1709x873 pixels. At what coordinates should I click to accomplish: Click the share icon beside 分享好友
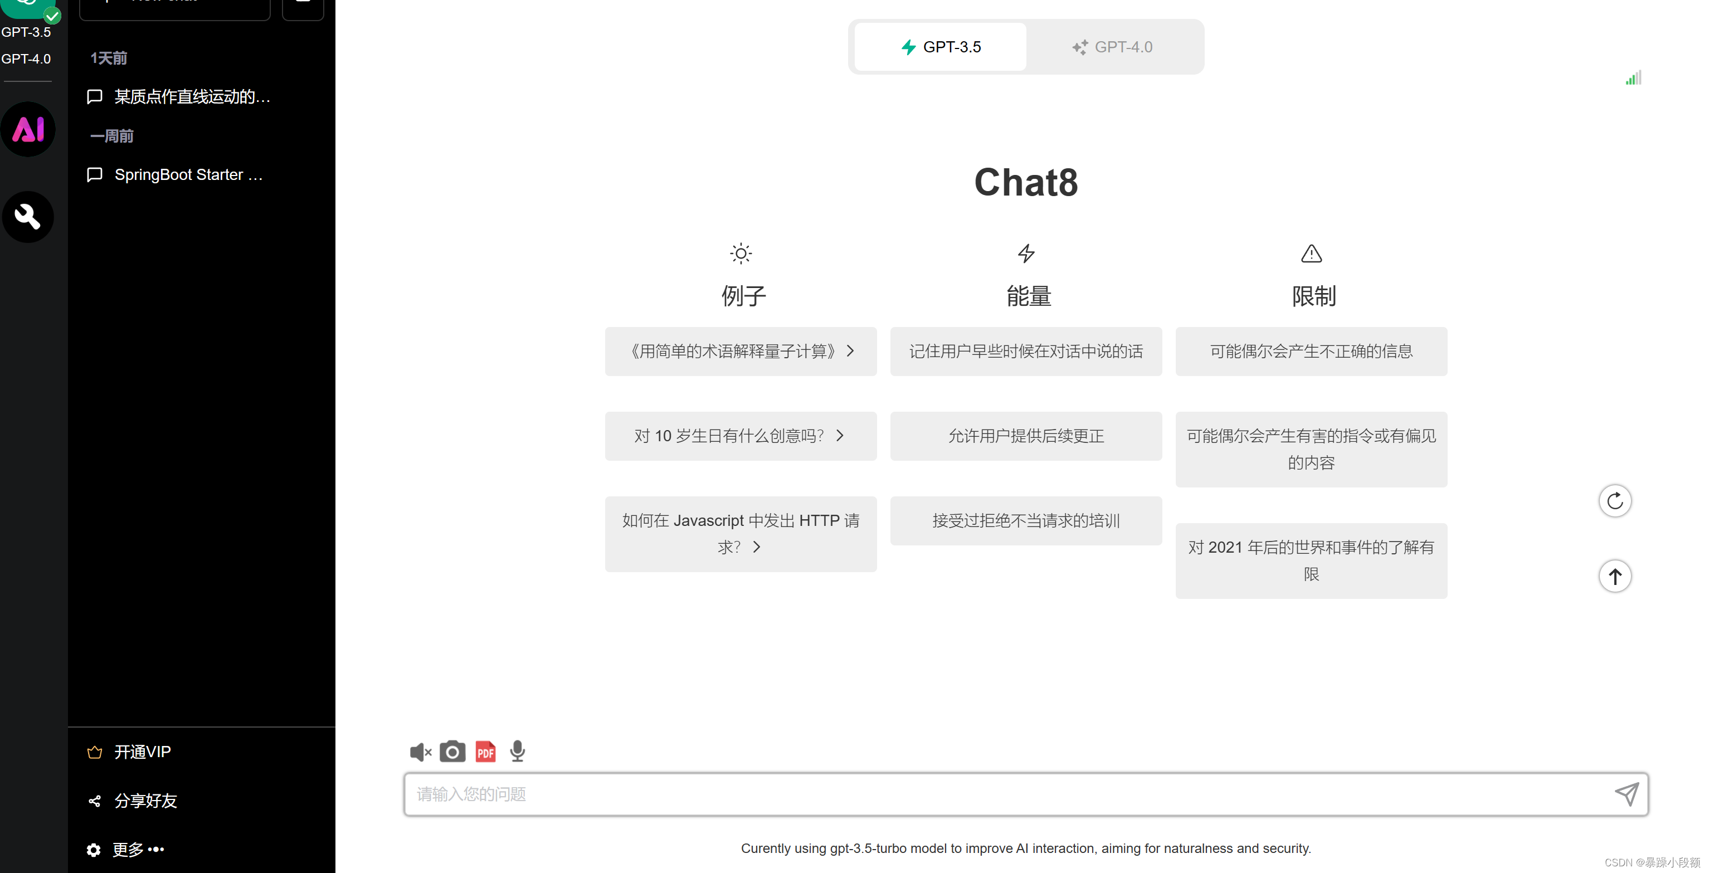pyautogui.click(x=95, y=801)
